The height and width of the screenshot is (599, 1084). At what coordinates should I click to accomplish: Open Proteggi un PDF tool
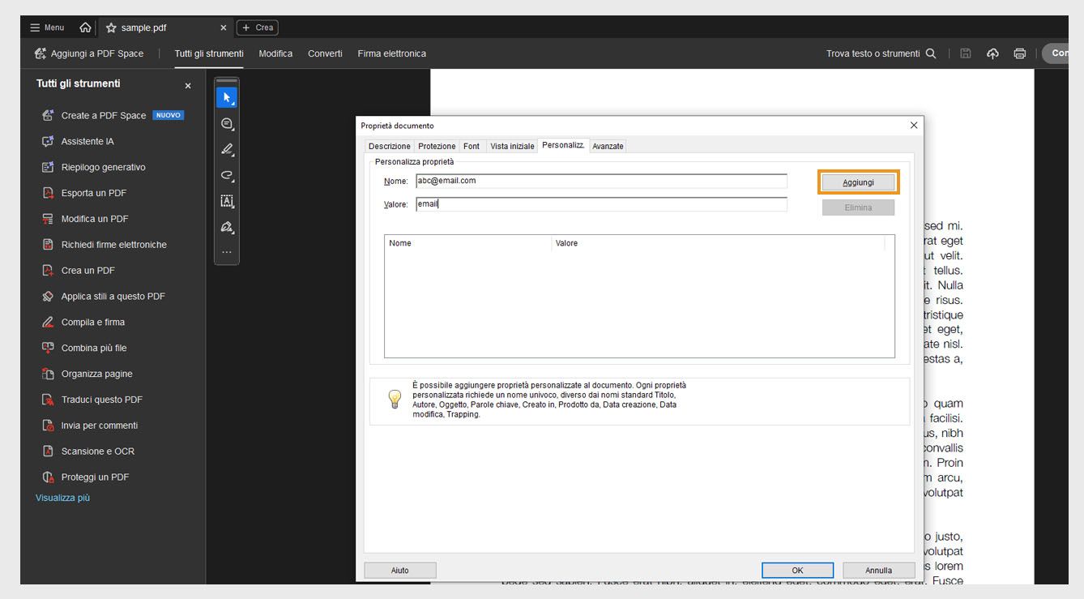click(85, 477)
